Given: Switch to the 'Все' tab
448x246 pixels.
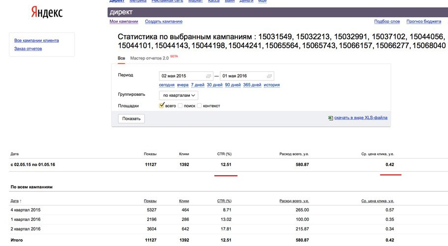Looking at the screenshot, I should pos(121,58).
